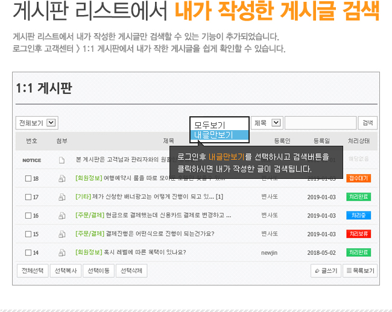392x312 pixels.
Task: Click the 첨부 column header
Action: pyautogui.click(x=62, y=141)
